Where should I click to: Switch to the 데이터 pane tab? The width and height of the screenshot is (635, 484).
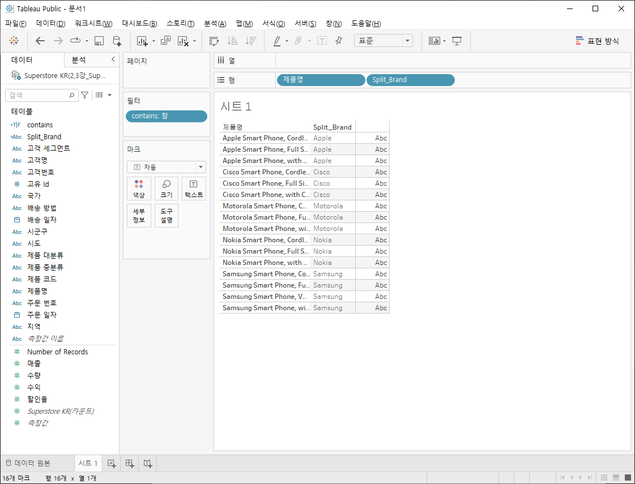(x=22, y=60)
